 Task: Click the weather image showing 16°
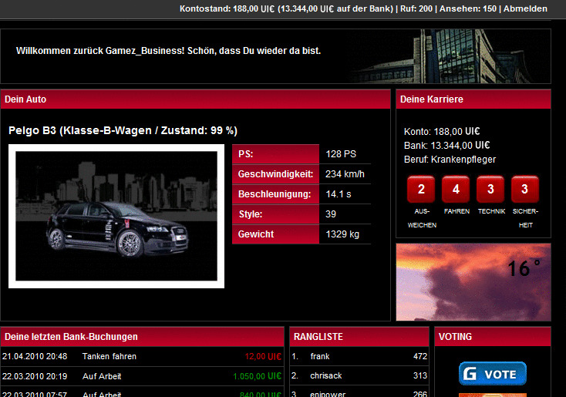473,281
